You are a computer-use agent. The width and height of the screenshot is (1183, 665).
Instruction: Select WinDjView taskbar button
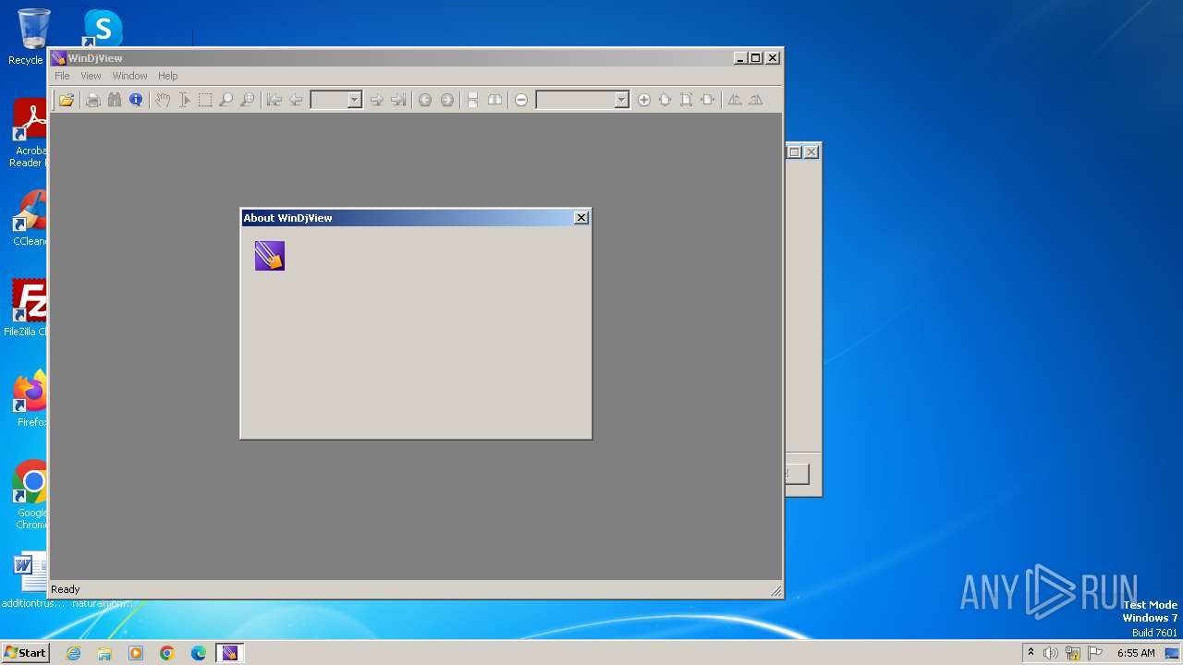point(230,653)
